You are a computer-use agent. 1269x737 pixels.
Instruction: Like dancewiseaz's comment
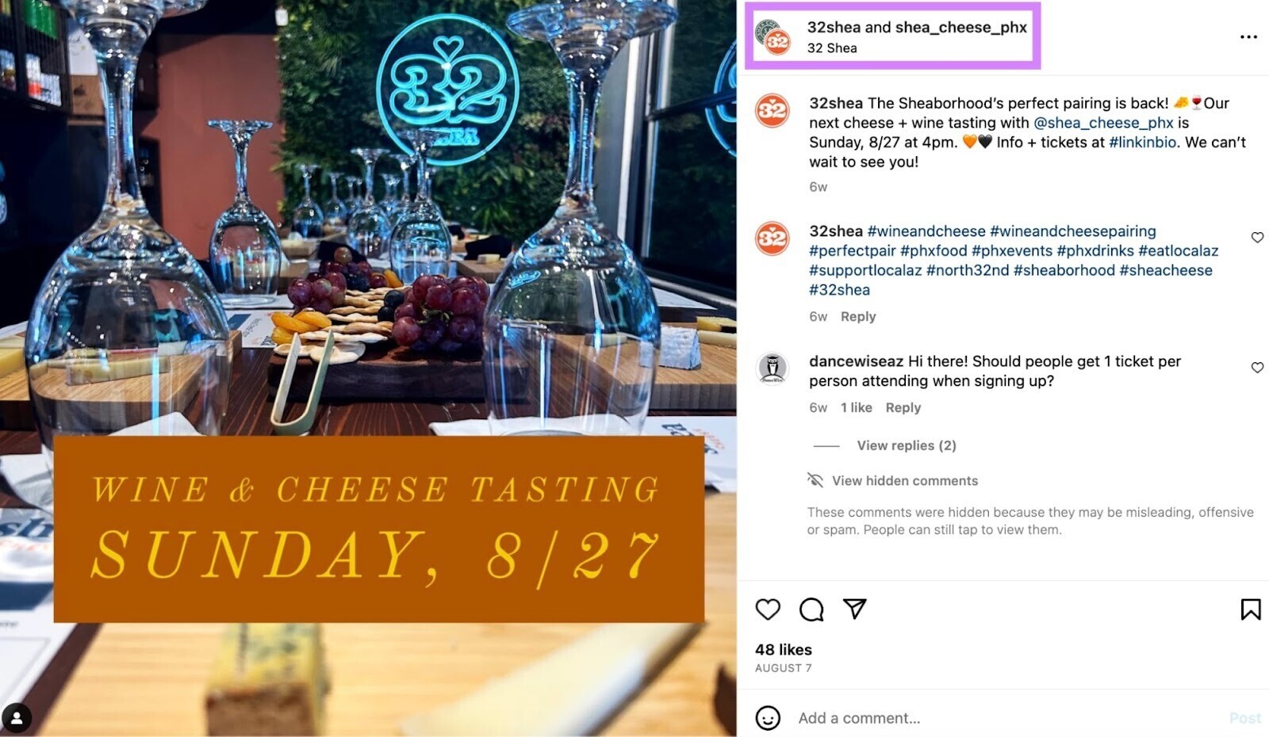tap(1257, 367)
